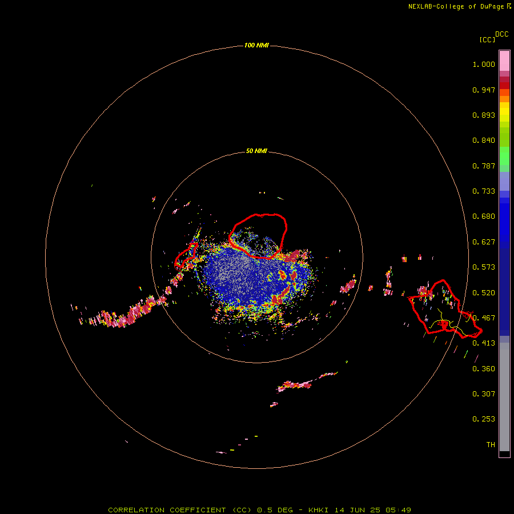Click the 0.573 value on the color scale

click(484, 267)
